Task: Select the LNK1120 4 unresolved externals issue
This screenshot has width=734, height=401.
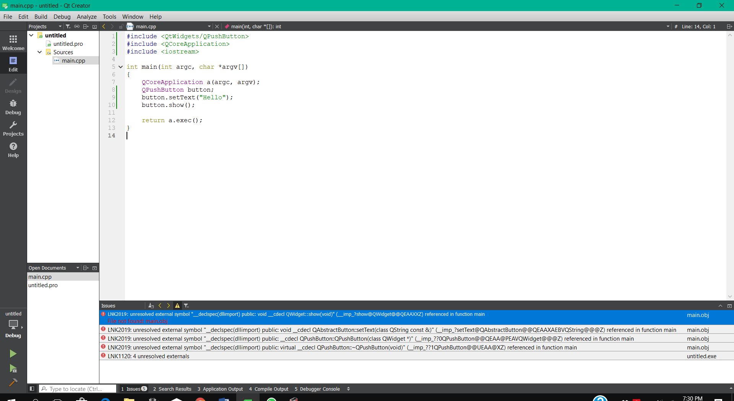Action: [417, 356]
